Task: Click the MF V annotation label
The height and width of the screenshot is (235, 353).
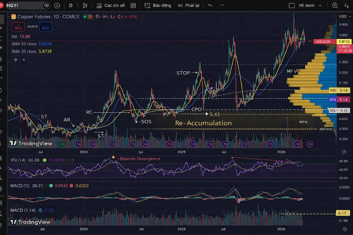Action: click(292, 71)
